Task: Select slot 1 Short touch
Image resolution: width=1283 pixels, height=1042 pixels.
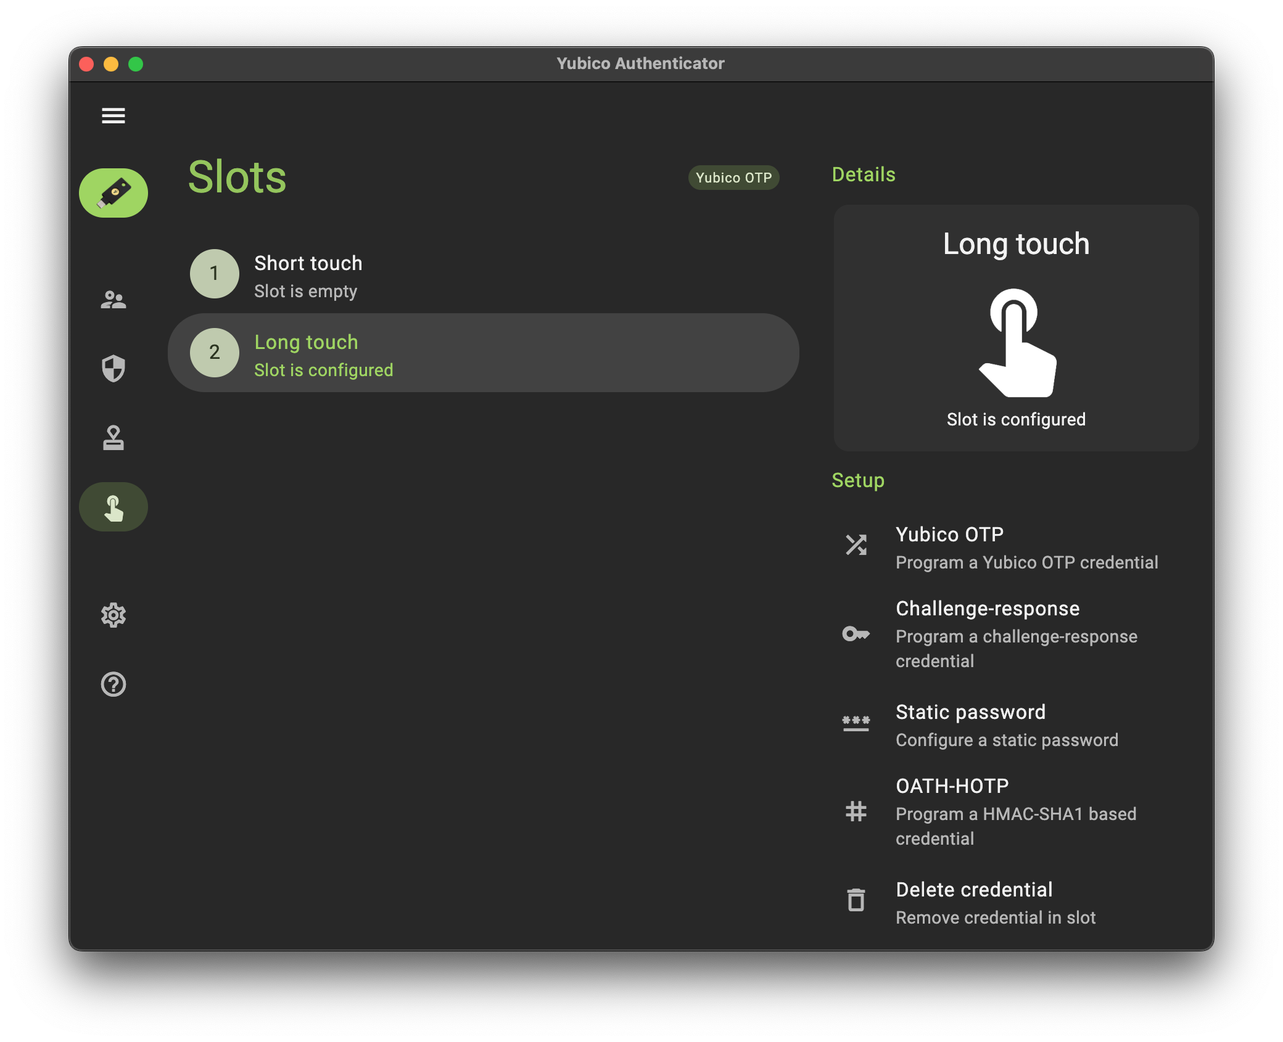Action: (x=308, y=275)
